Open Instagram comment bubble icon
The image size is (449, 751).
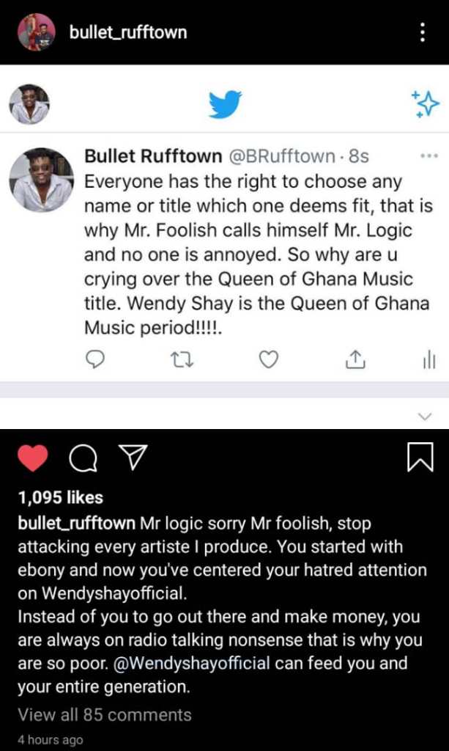point(81,458)
